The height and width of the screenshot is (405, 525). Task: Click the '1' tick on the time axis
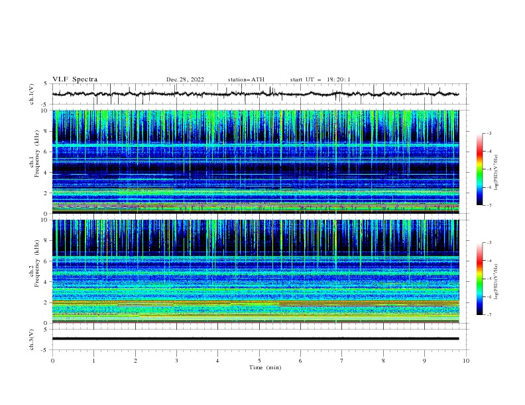click(x=93, y=361)
